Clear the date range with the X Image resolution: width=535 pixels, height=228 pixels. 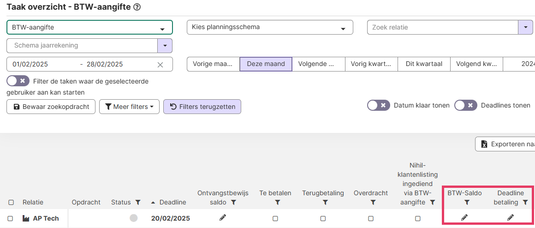pos(160,65)
